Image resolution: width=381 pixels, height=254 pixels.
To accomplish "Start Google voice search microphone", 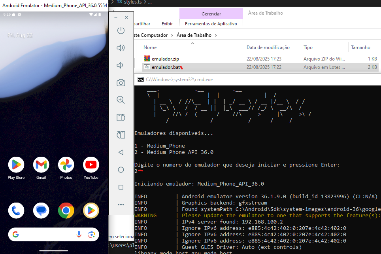I will [79, 235].
